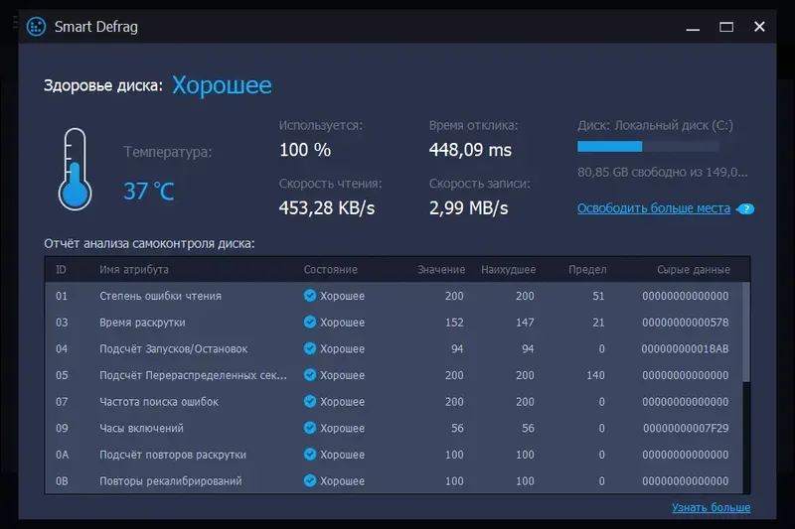This screenshot has width=795, height=529.
Task: Open the Узнать больше link
Action: [x=711, y=508]
